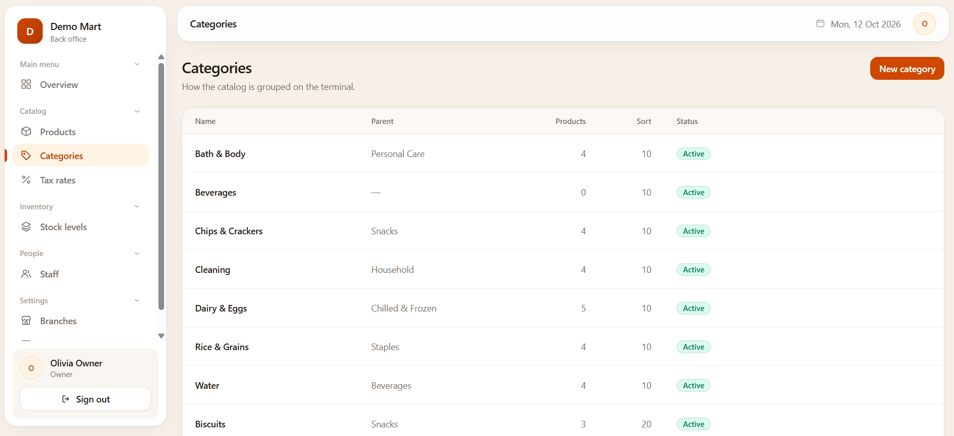Collapse the Settings section
The image size is (954, 436).
tap(137, 300)
